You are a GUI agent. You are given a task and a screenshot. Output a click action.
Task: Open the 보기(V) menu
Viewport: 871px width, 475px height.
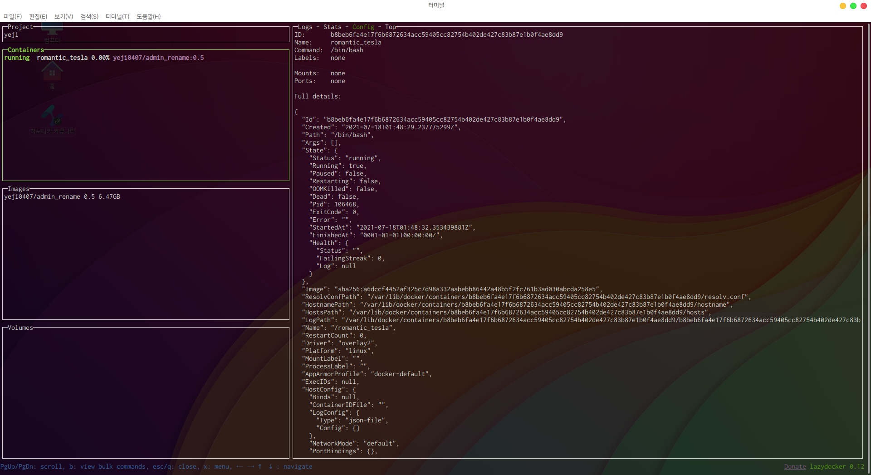64,16
